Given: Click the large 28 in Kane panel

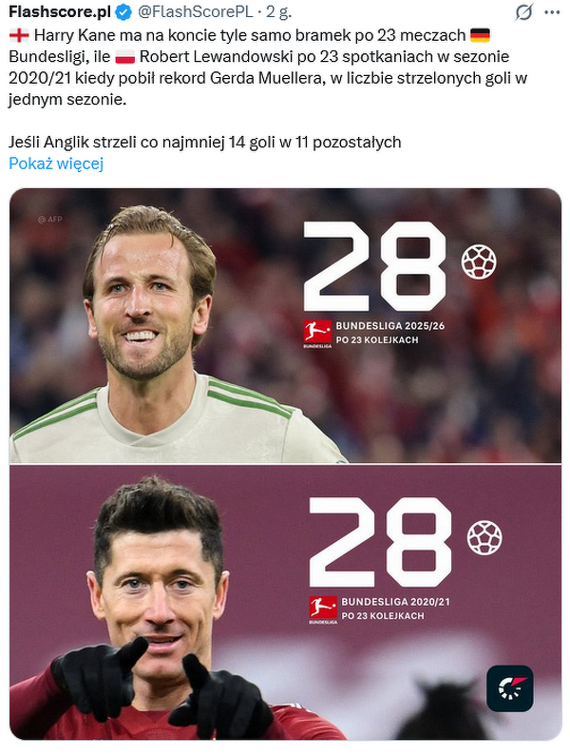Looking at the screenshot, I should (376, 266).
